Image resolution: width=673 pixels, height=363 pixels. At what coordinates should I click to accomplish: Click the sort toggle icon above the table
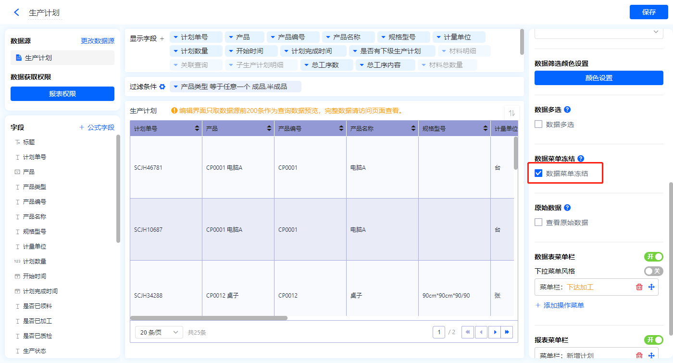coord(511,113)
